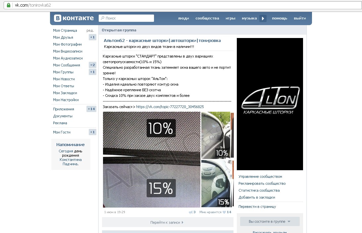362x233 pixels.
Task: Click Перевести в страницу
Action: (257, 207)
